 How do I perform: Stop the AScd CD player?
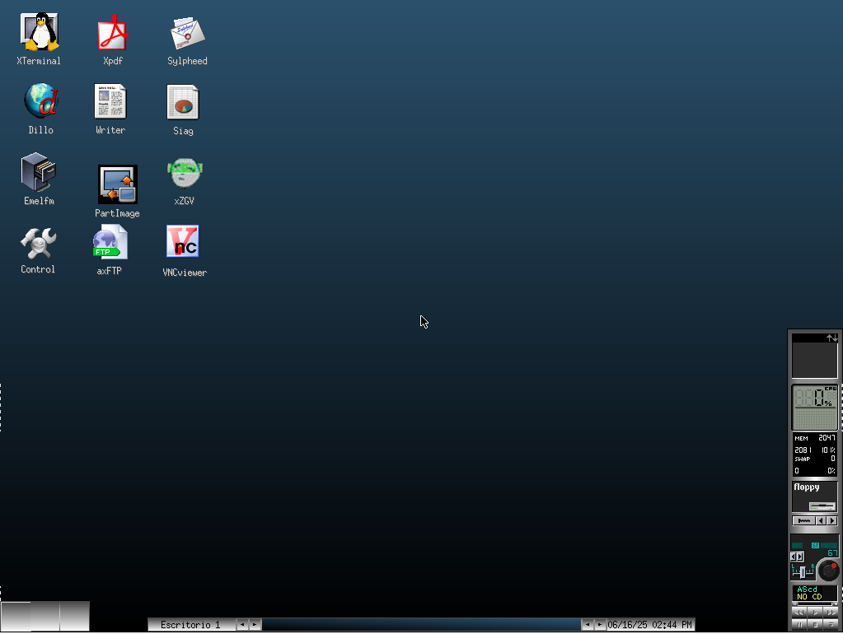(815, 624)
